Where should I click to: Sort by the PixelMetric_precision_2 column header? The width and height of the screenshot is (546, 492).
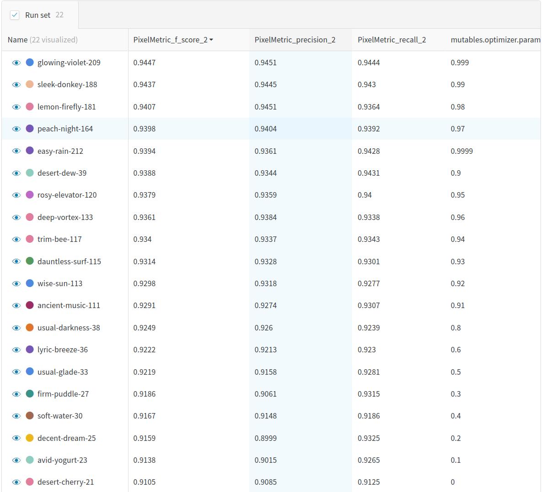pos(295,40)
